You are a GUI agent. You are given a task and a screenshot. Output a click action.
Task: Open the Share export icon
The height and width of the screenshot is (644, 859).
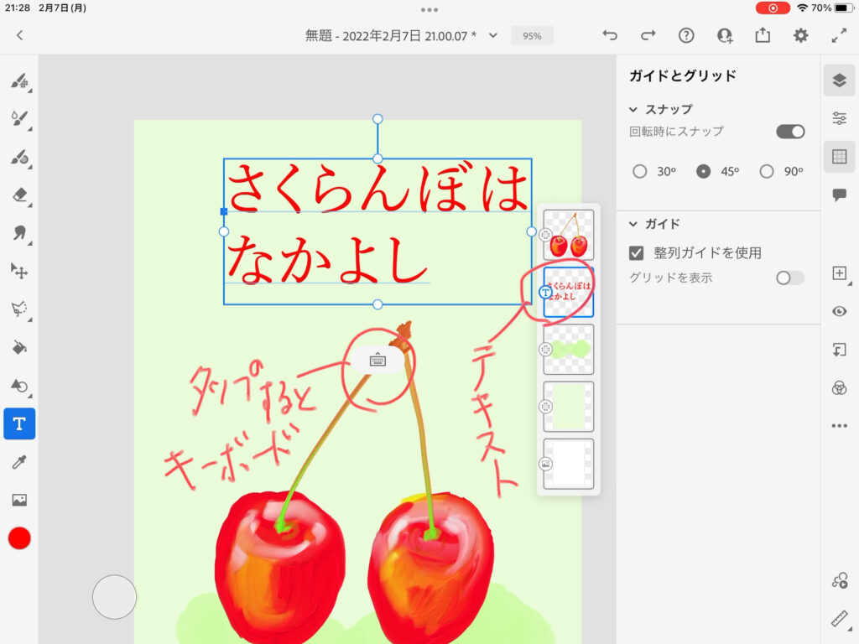click(x=763, y=35)
